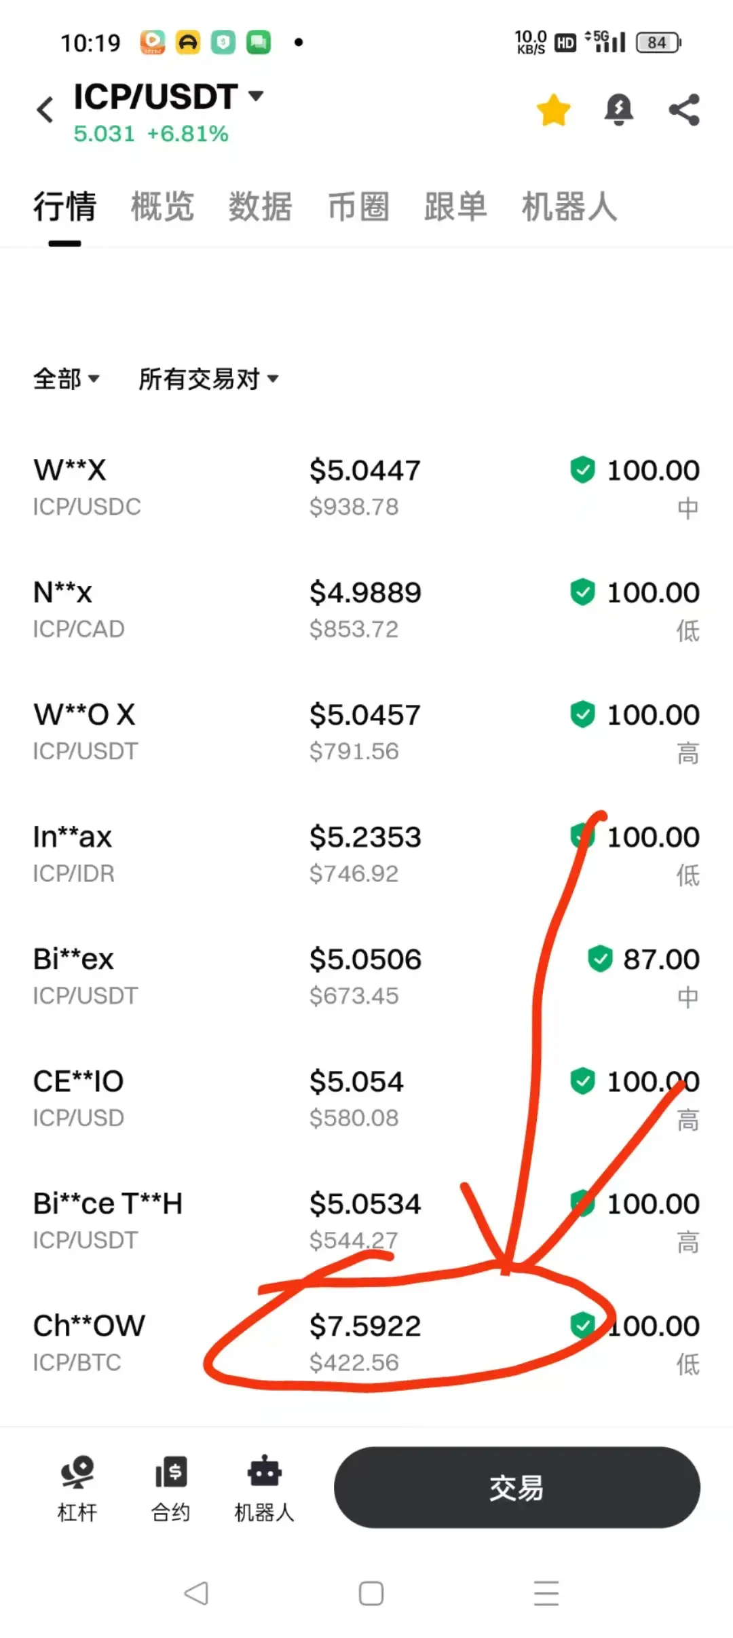The image size is (733, 1638).
Task: Open the 所有交易对 dropdown
Action: point(208,379)
